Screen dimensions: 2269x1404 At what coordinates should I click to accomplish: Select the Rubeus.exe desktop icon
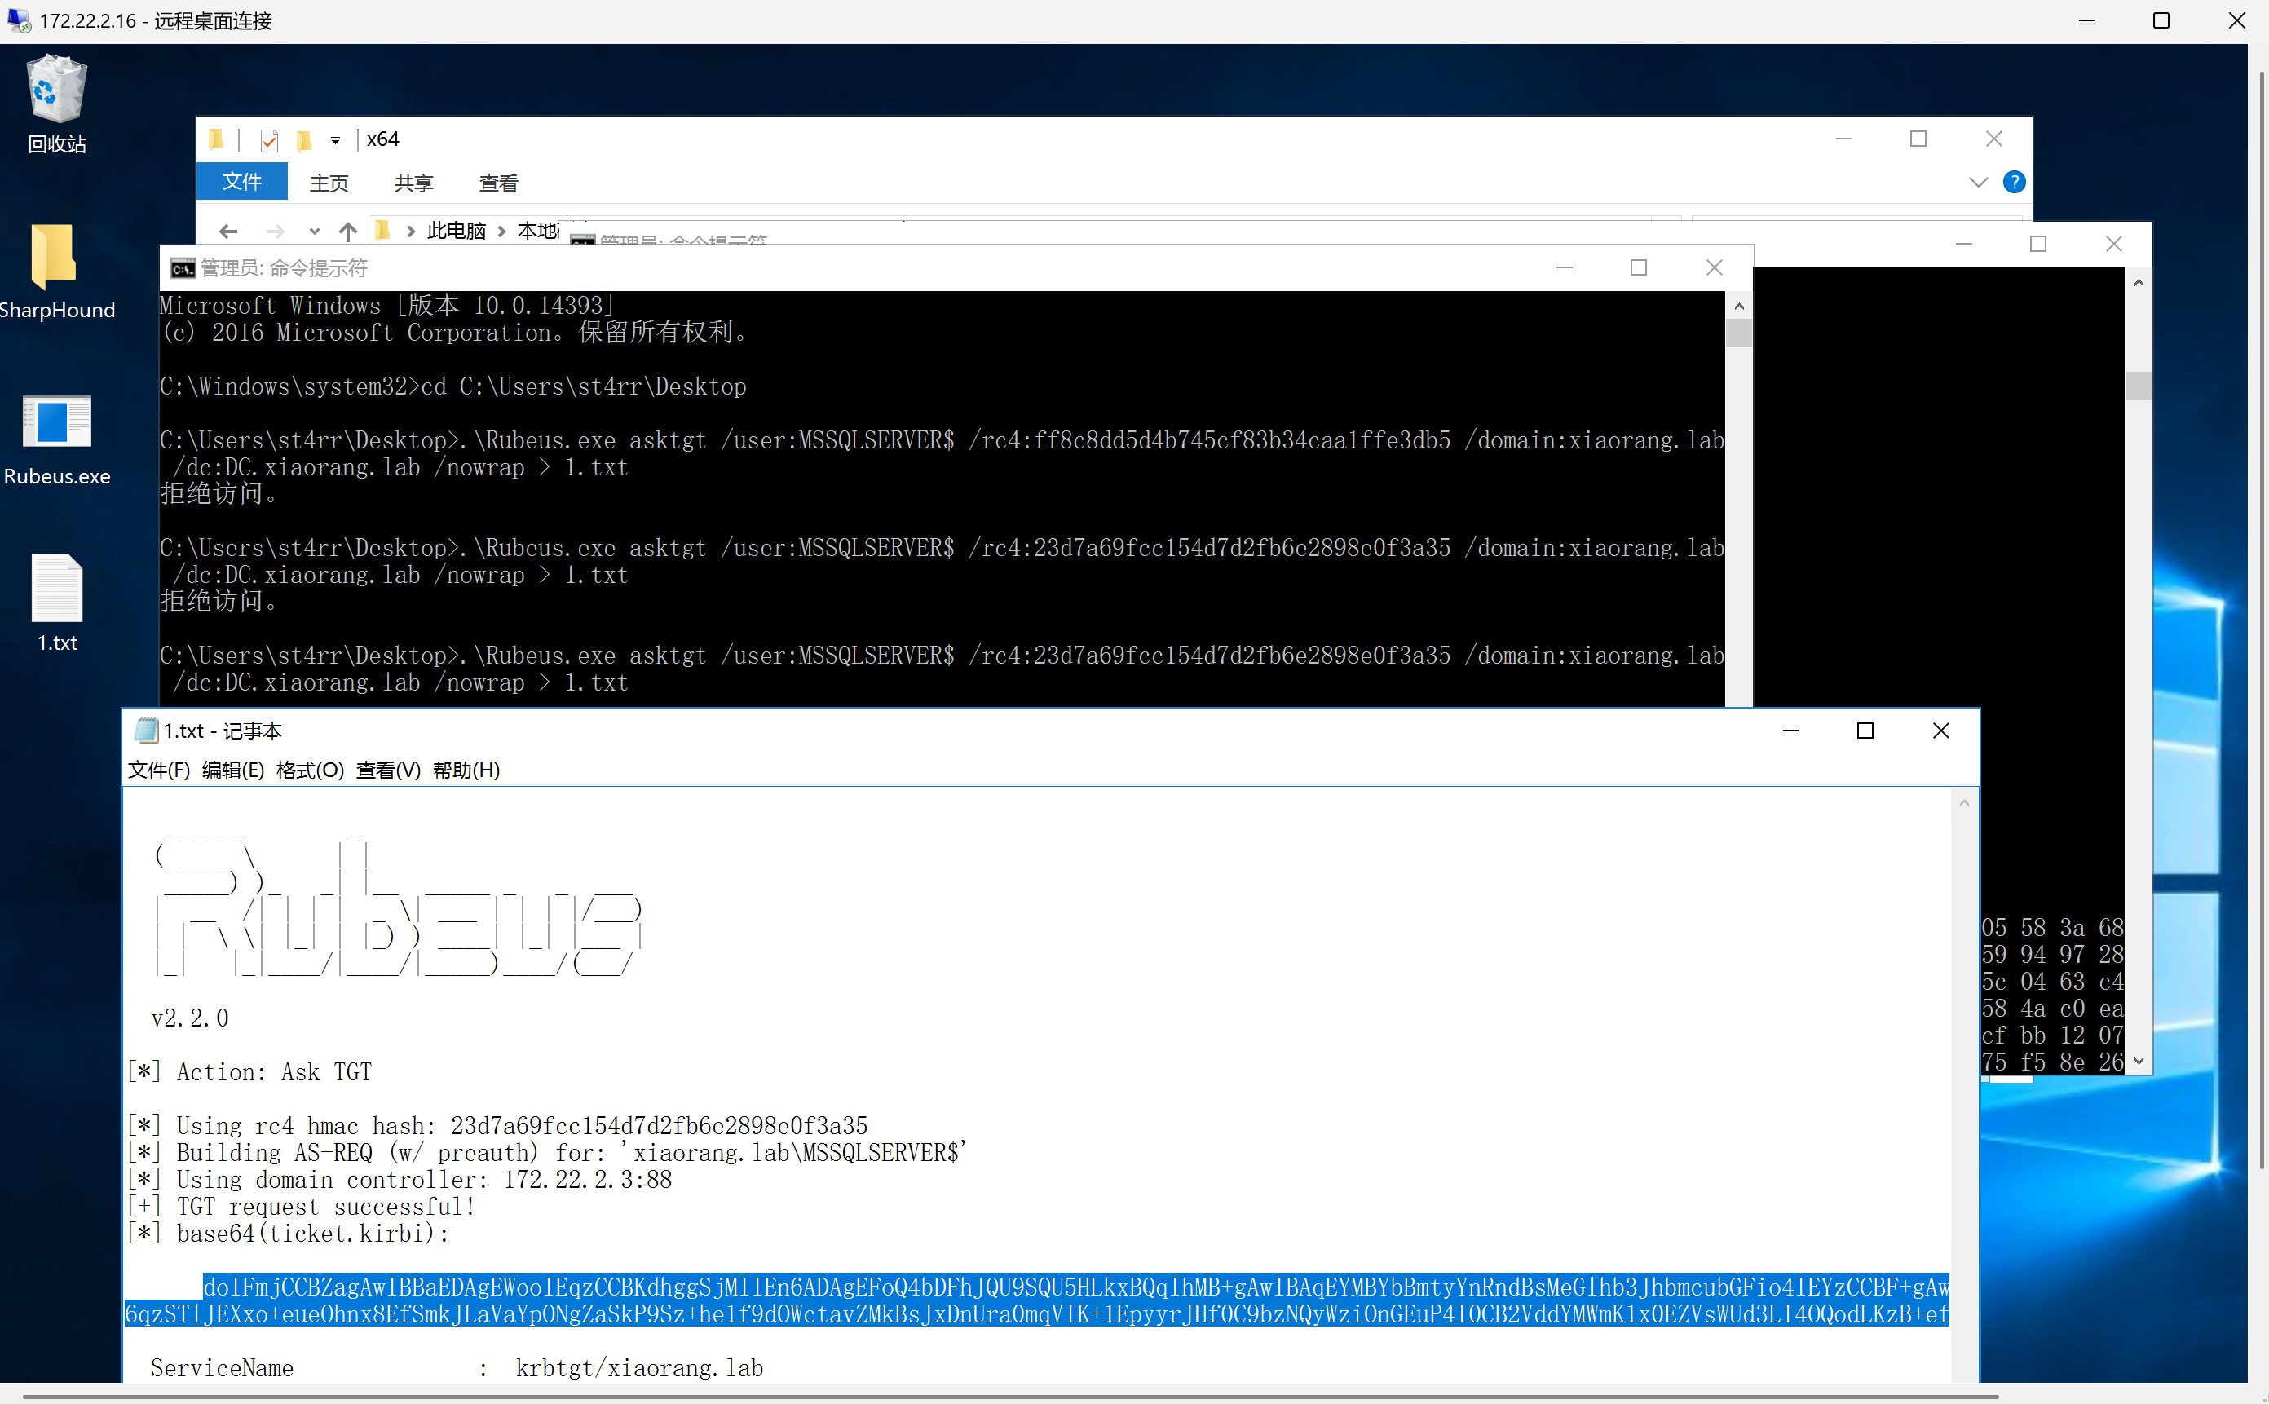pos(56,440)
